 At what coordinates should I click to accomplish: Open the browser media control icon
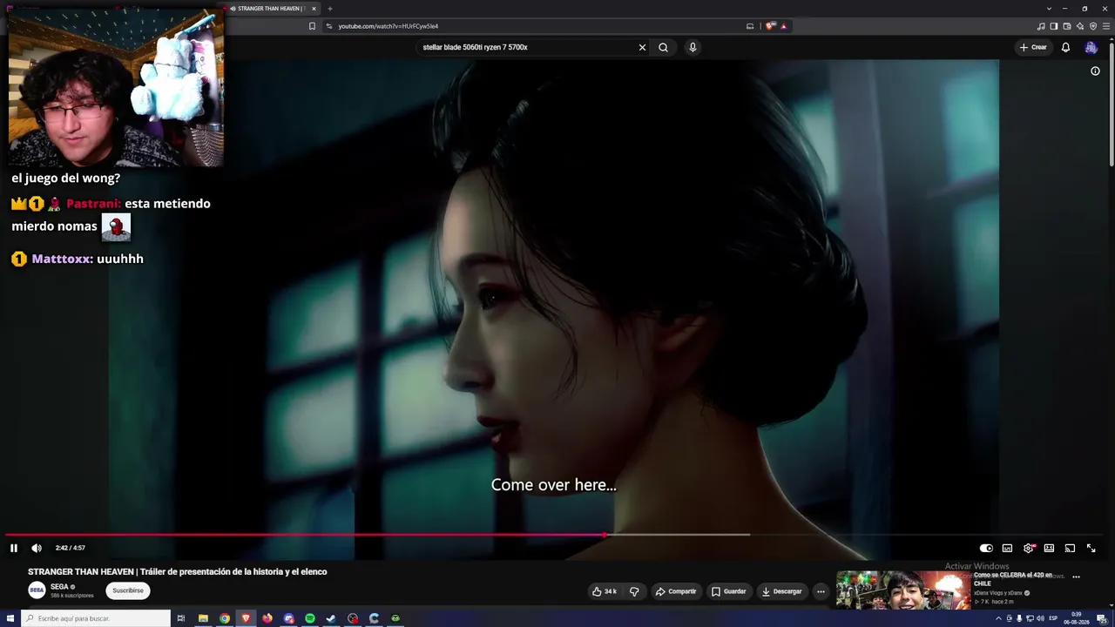tap(1041, 26)
